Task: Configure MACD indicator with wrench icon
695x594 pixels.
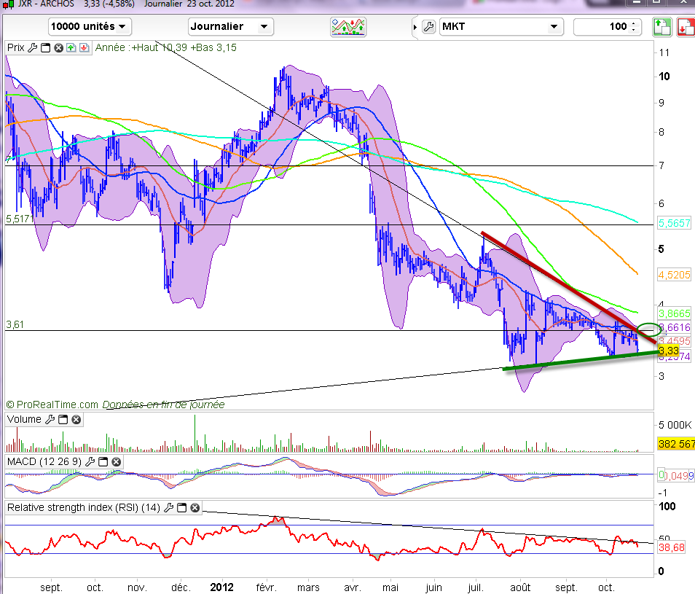Action: pos(90,462)
